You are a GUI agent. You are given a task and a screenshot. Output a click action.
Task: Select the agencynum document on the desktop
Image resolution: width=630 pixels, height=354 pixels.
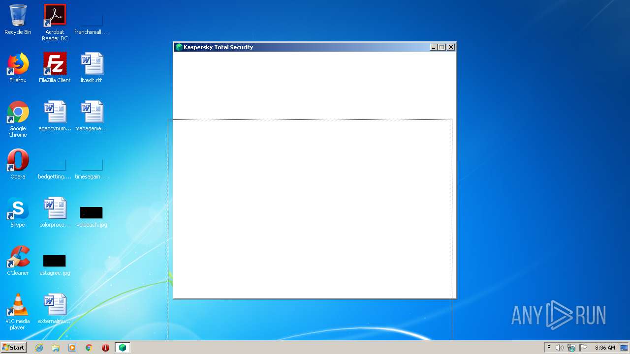[x=55, y=116]
